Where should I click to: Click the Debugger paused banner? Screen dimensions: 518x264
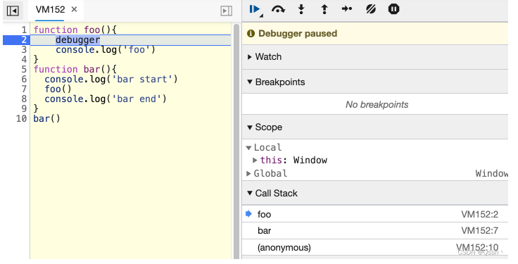[x=375, y=33]
